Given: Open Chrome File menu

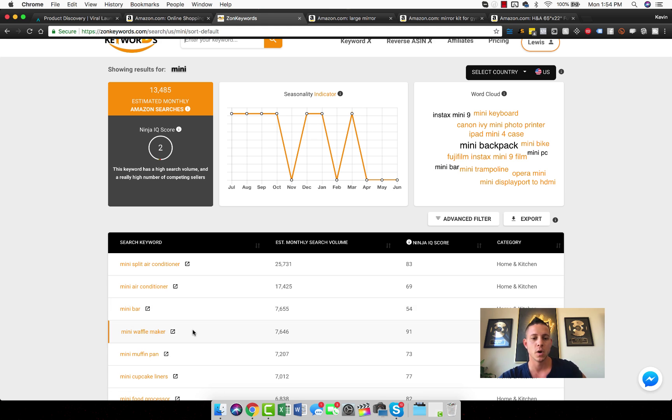Looking at the screenshot, I should coord(55,4).
